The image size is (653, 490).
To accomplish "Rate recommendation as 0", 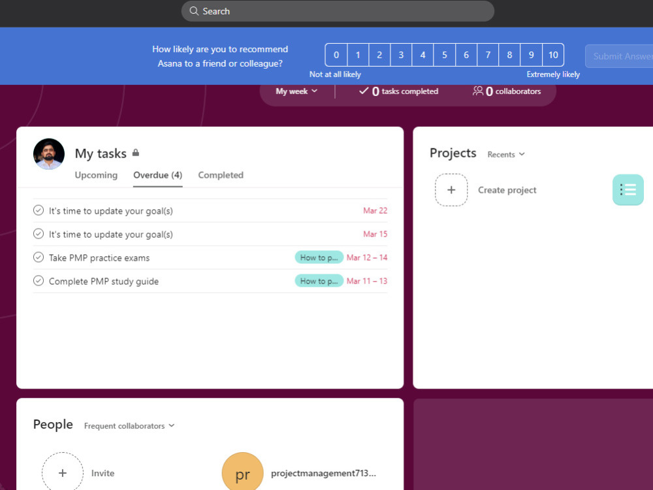I will 336,55.
